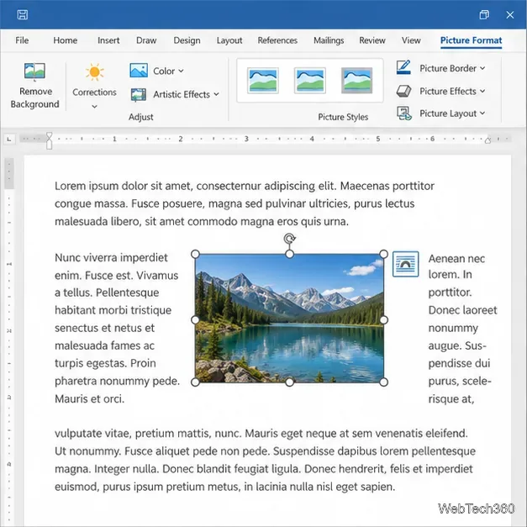Image resolution: width=527 pixels, height=527 pixels.
Task: Click the Corrections sun icon
Action: 94,72
